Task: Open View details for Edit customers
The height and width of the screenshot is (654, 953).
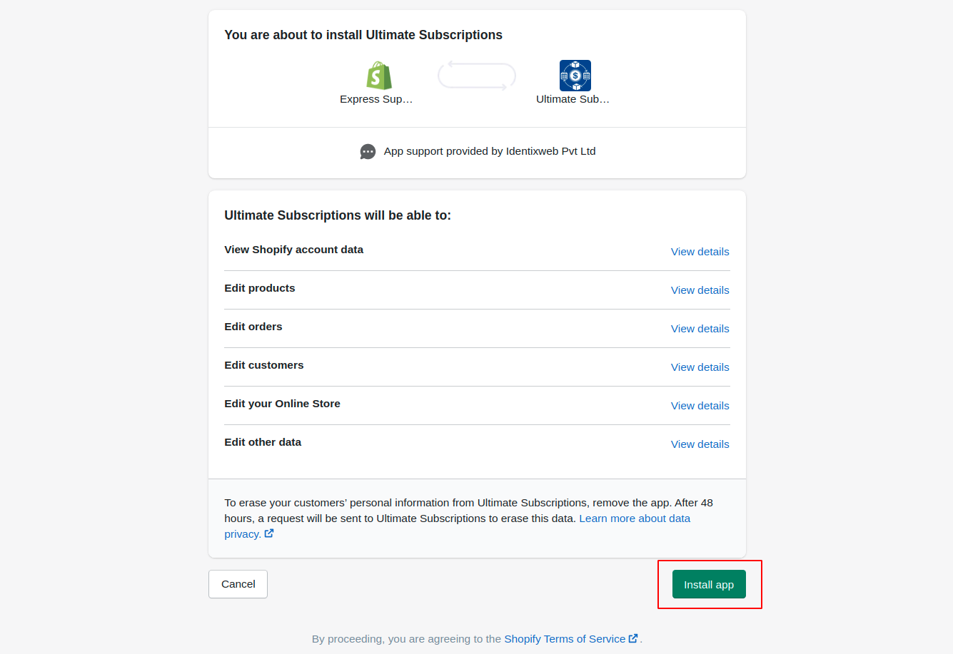Action: coord(700,367)
